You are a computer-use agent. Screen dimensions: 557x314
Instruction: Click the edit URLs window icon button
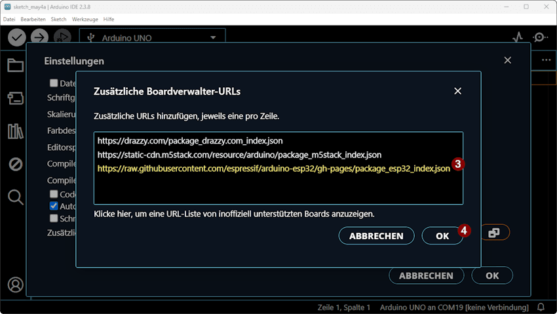495,233
